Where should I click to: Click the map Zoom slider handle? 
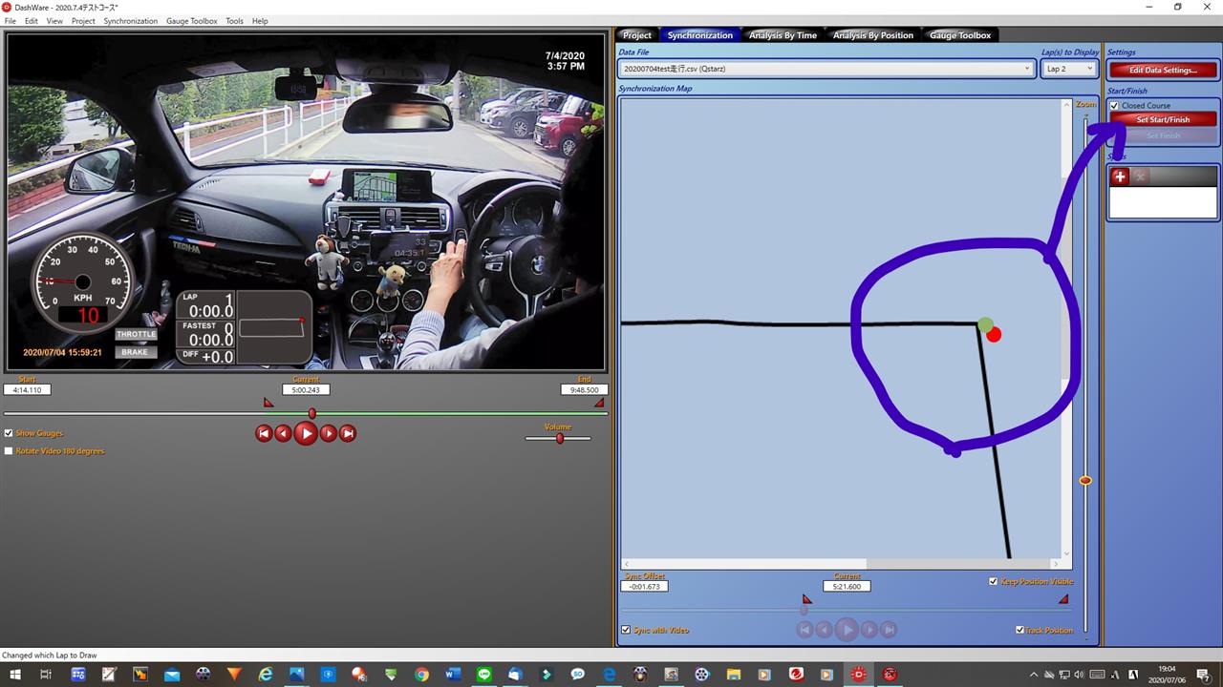1084,480
